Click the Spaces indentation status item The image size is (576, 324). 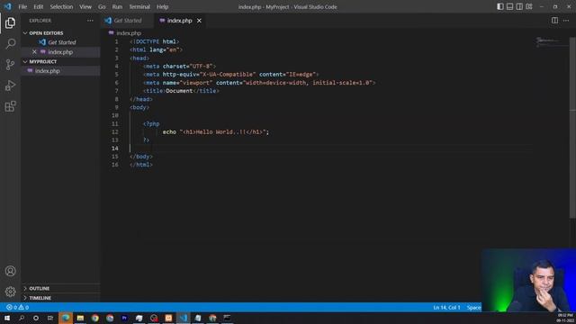pos(473,307)
